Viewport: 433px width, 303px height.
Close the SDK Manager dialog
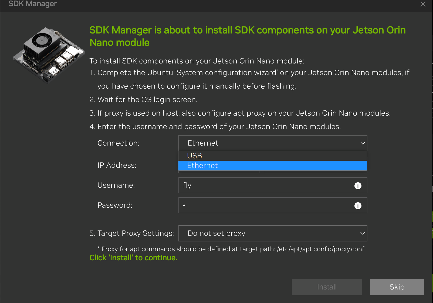pyautogui.click(x=423, y=4)
